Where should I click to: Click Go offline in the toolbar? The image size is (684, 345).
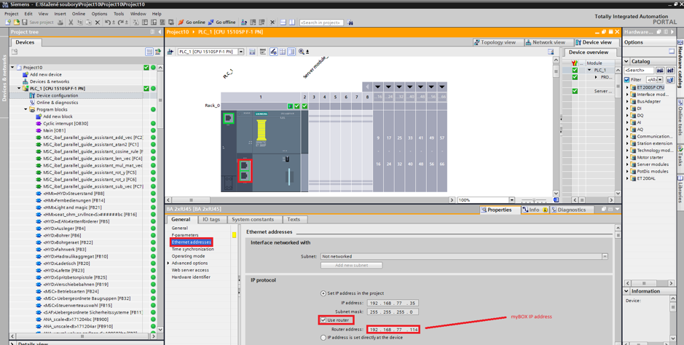tap(221, 22)
